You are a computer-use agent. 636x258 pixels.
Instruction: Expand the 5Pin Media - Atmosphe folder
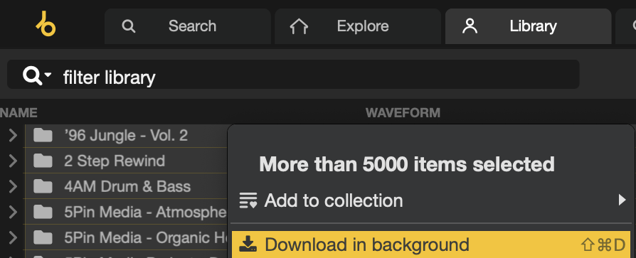click(13, 212)
